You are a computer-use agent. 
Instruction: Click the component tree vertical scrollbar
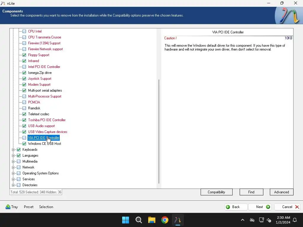pyautogui.click(x=159, y=131)
